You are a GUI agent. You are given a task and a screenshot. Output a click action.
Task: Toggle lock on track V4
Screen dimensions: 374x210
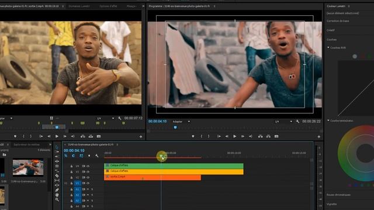click(x=71, y=166)
